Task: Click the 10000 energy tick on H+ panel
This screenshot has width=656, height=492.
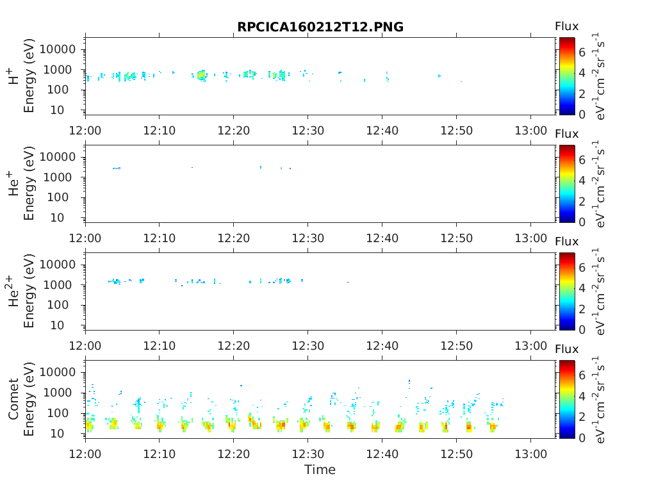Action: [58, 50]
